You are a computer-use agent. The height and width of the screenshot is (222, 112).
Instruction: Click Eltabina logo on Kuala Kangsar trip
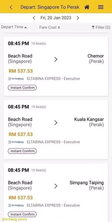pyautogui.click(x=16, y=142)
